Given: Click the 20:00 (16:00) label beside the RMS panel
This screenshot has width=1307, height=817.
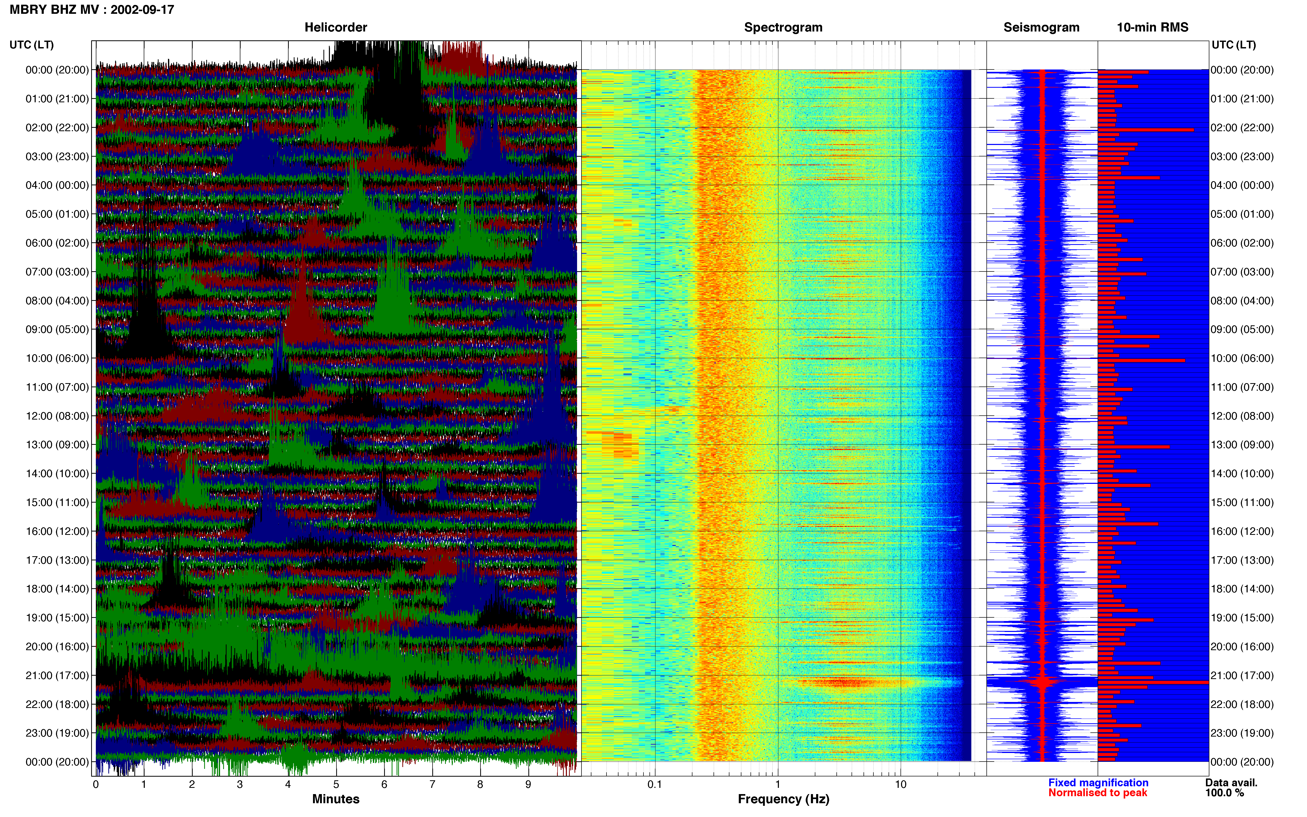Looking at the screenshot, I should pyautogui.click(x=1242, y=647).
